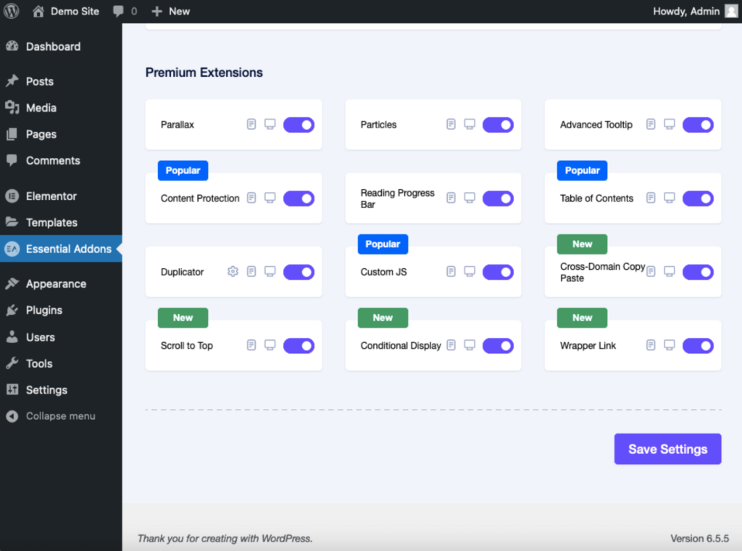
Task: Open Wrapper Link demo monitor icon
Action: tap(669, 345)
